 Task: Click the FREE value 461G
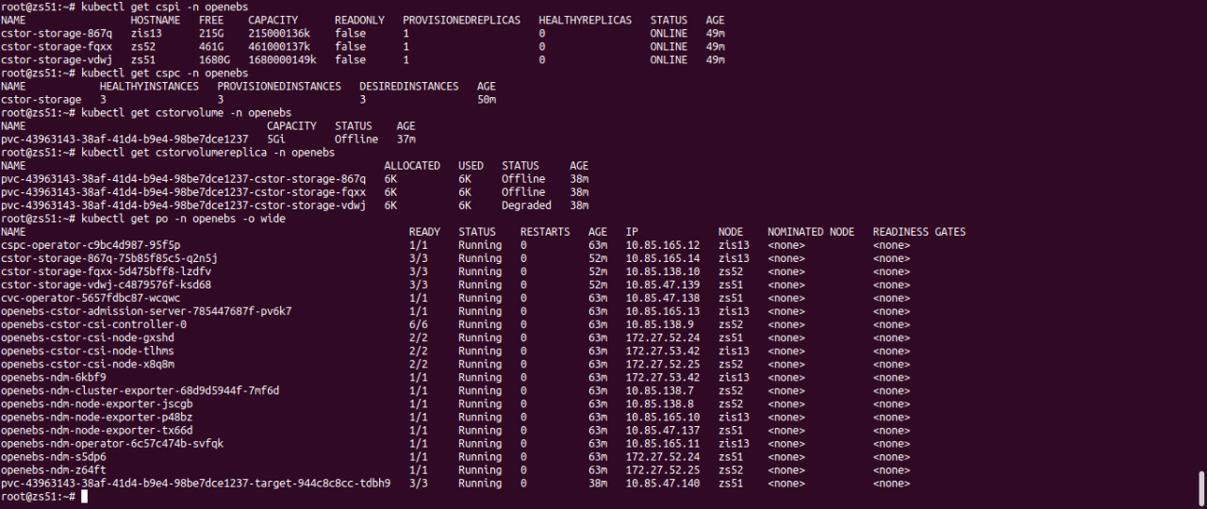(x=211, y=46)
